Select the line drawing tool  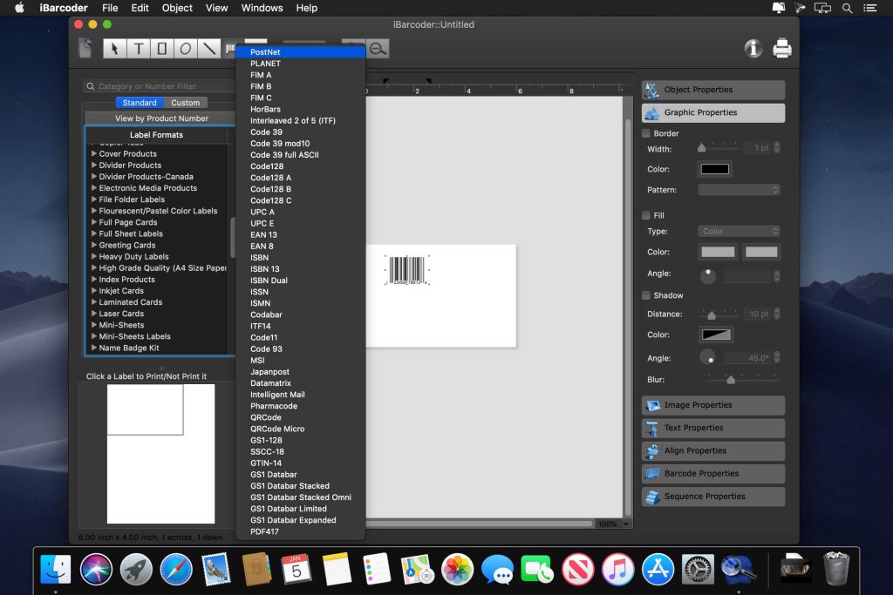208,49
